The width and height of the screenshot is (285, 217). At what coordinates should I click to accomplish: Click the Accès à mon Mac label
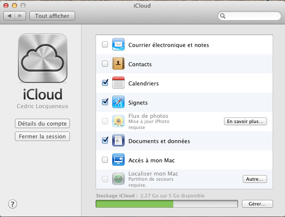151,161
